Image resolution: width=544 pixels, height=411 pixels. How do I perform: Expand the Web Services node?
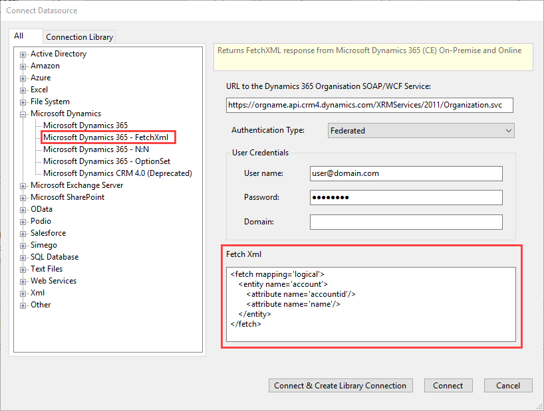[23, 282]
